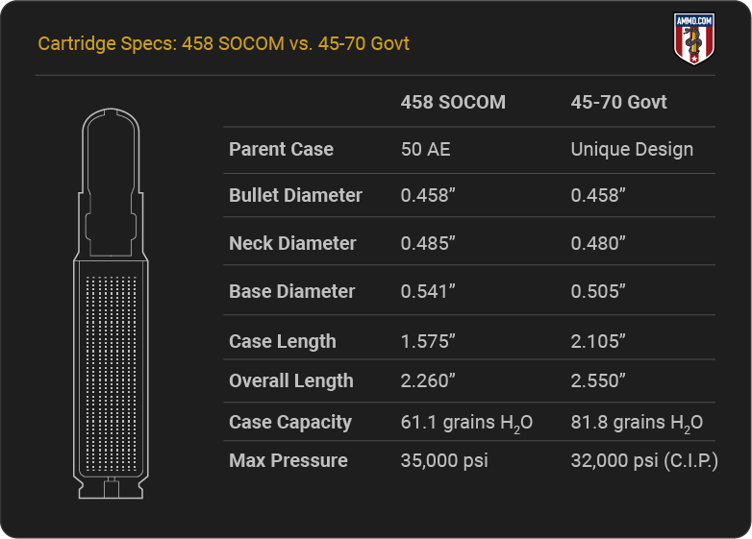Viewport: 752px width, 539px height.
Task: Select the Cartridge Specs title text
Action: tap(223, 43)
